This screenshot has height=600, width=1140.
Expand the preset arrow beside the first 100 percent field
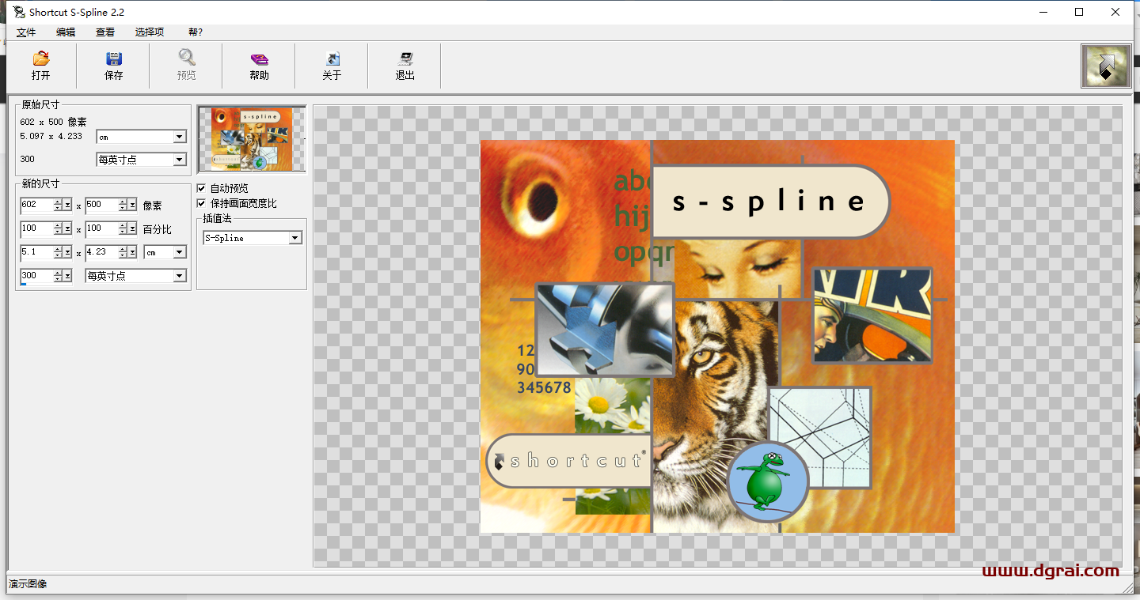pyautogui.click(x=68, y=228)
